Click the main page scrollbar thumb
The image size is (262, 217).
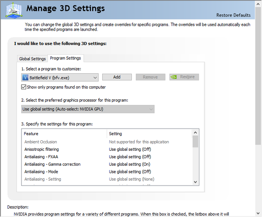pos(259,76)
